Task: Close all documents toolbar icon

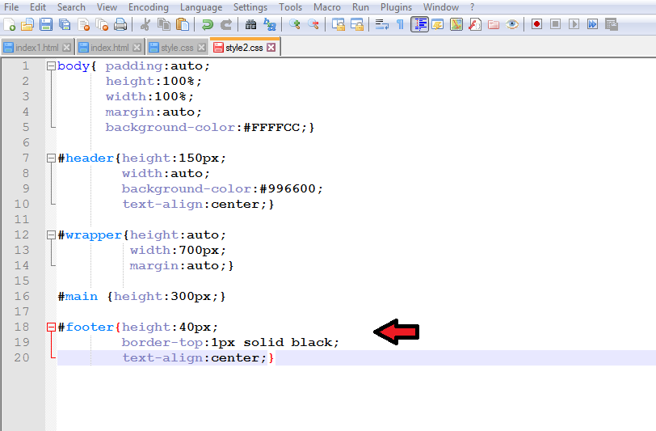Action: (102, 25)
